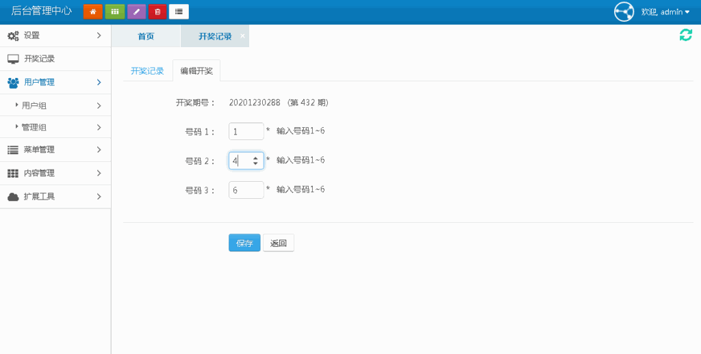Click the gears icon beside 设置

(x=14, y=36)
